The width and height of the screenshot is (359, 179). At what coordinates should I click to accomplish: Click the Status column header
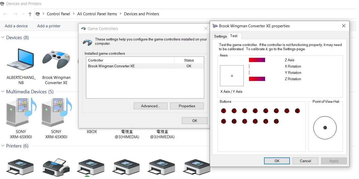(189, 60)
